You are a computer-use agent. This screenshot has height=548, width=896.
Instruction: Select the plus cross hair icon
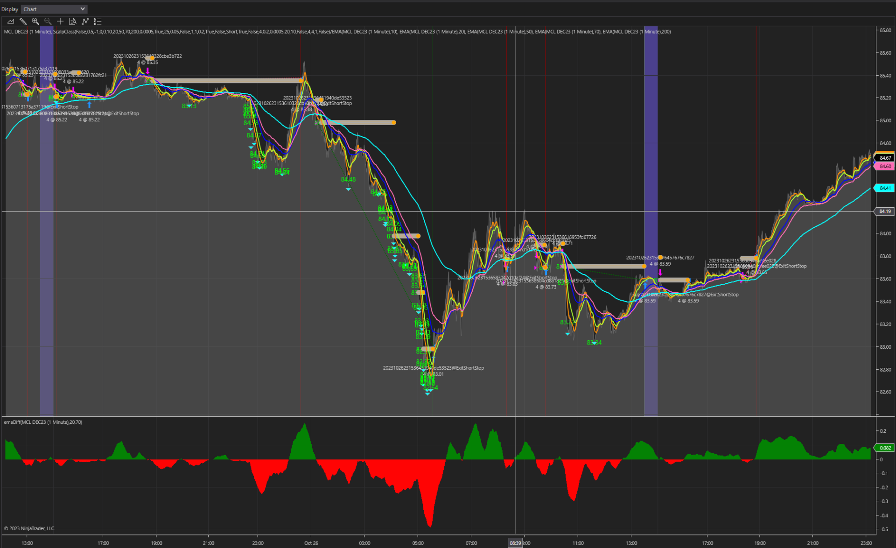(60, 21)
